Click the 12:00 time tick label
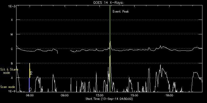 point(99,95)
